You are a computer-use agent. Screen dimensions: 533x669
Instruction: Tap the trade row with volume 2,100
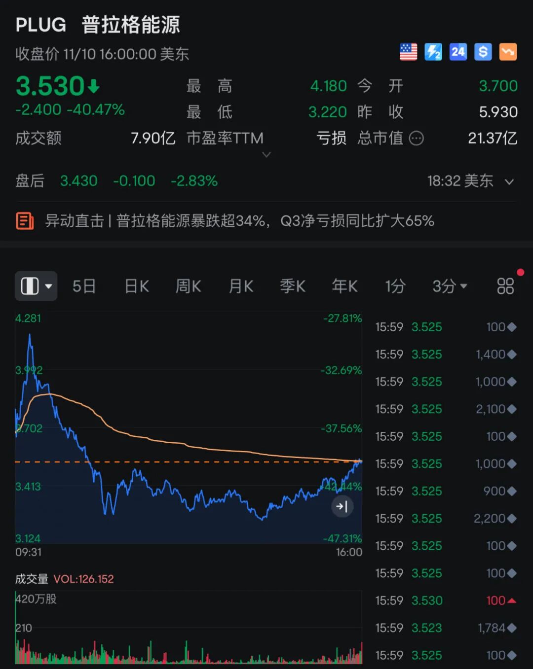pos(446,409)
